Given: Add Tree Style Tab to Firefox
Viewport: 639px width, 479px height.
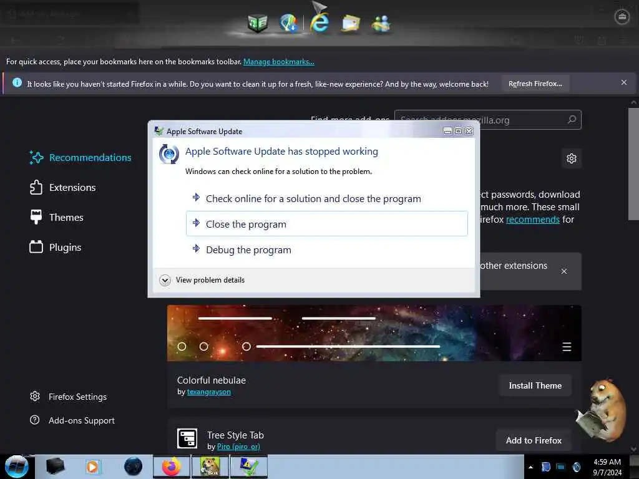Looking at the screenshot, I should coord(534,440).
